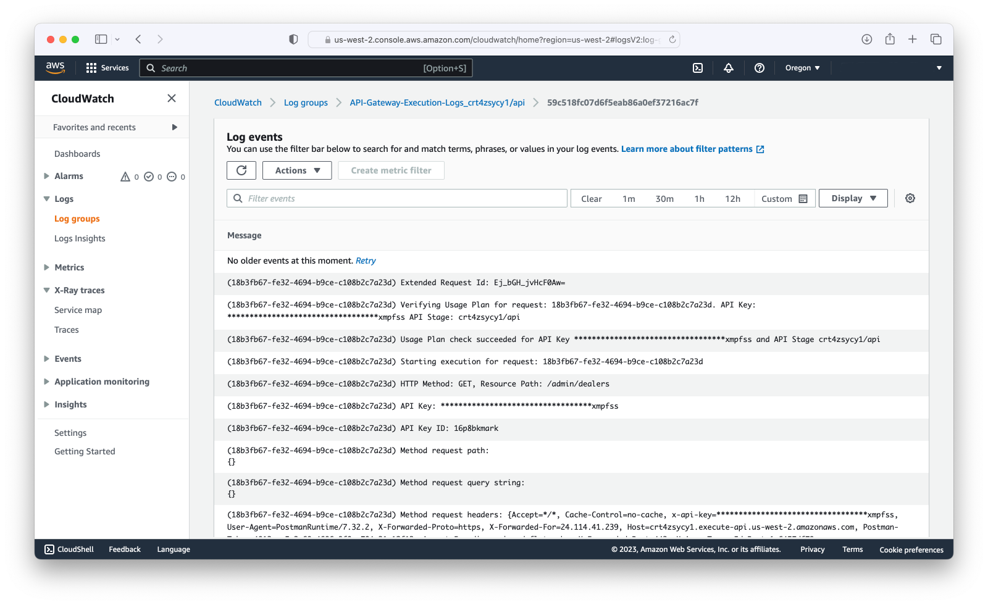Open the CloudShell icon in top navigation

pyautogui.click(x=698, y=68)
